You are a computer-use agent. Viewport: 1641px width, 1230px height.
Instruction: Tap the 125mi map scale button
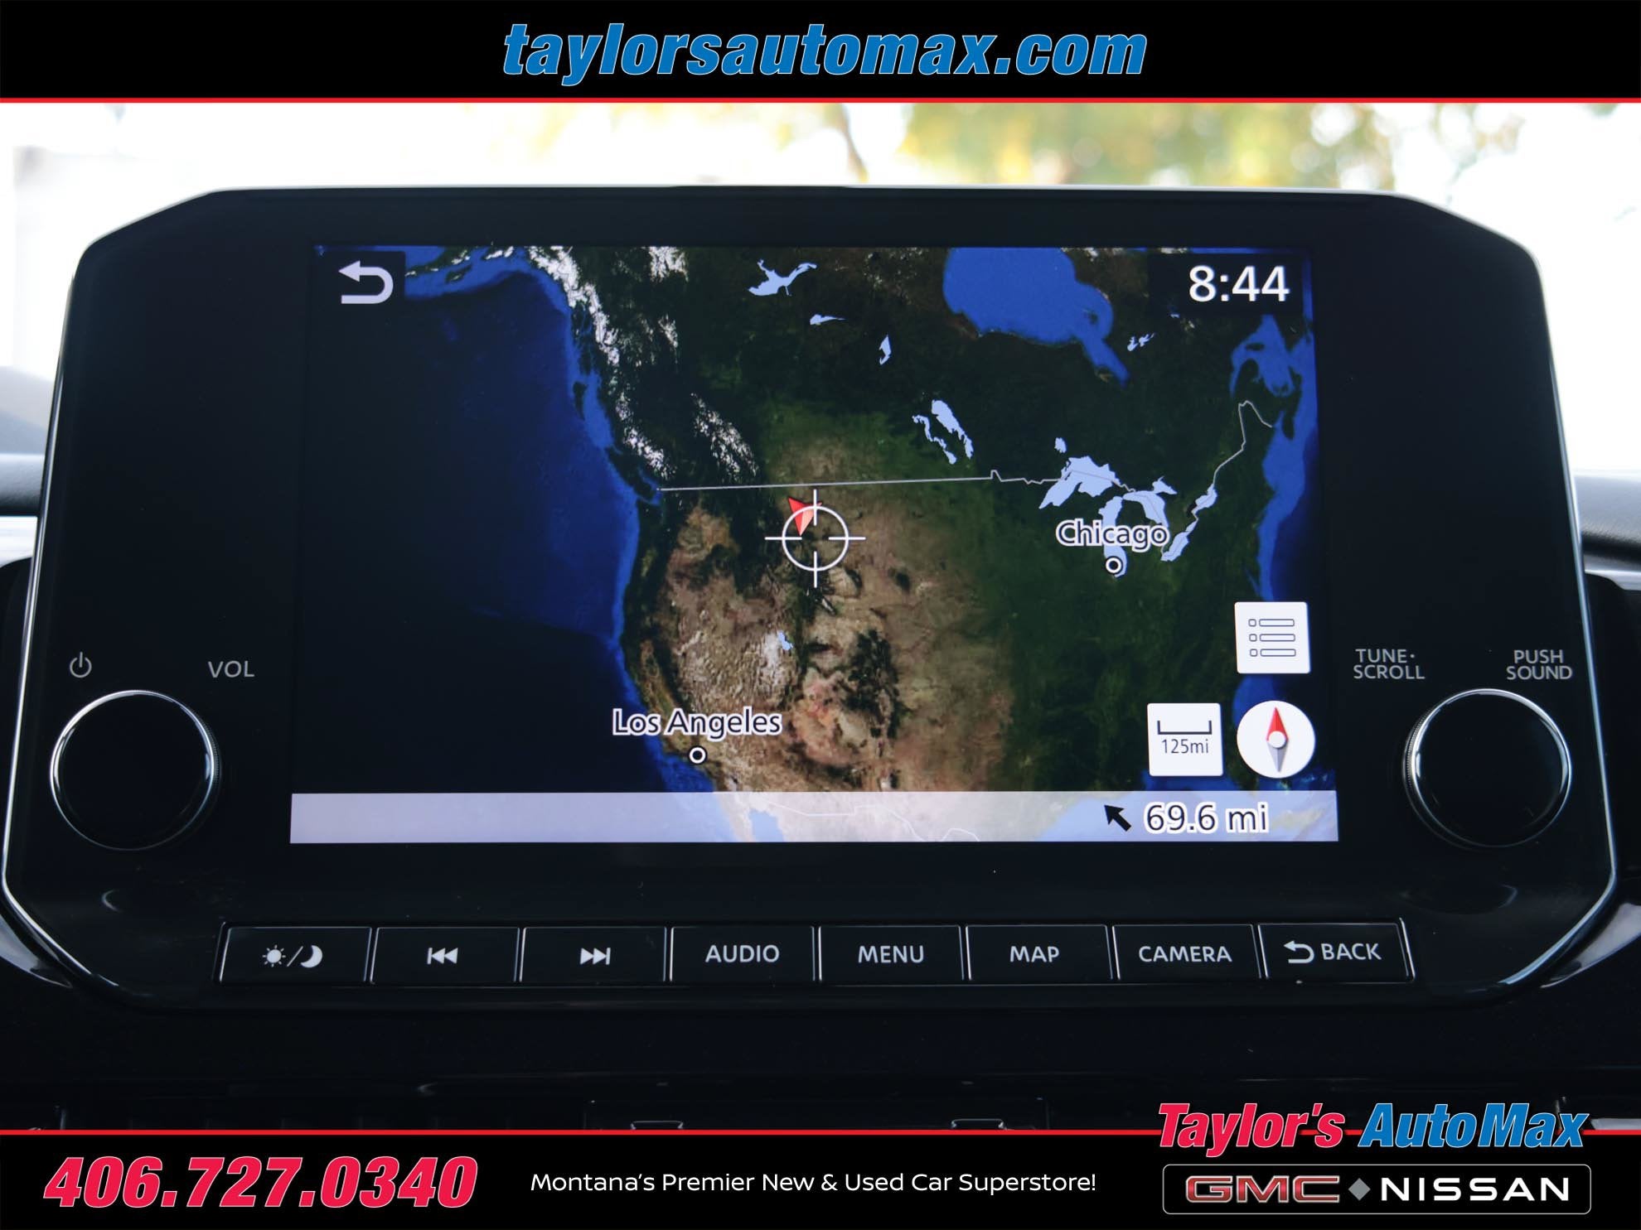coord(1184,739)
